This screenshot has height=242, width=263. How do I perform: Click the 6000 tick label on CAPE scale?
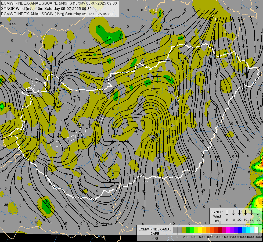(x=258, y=237)
